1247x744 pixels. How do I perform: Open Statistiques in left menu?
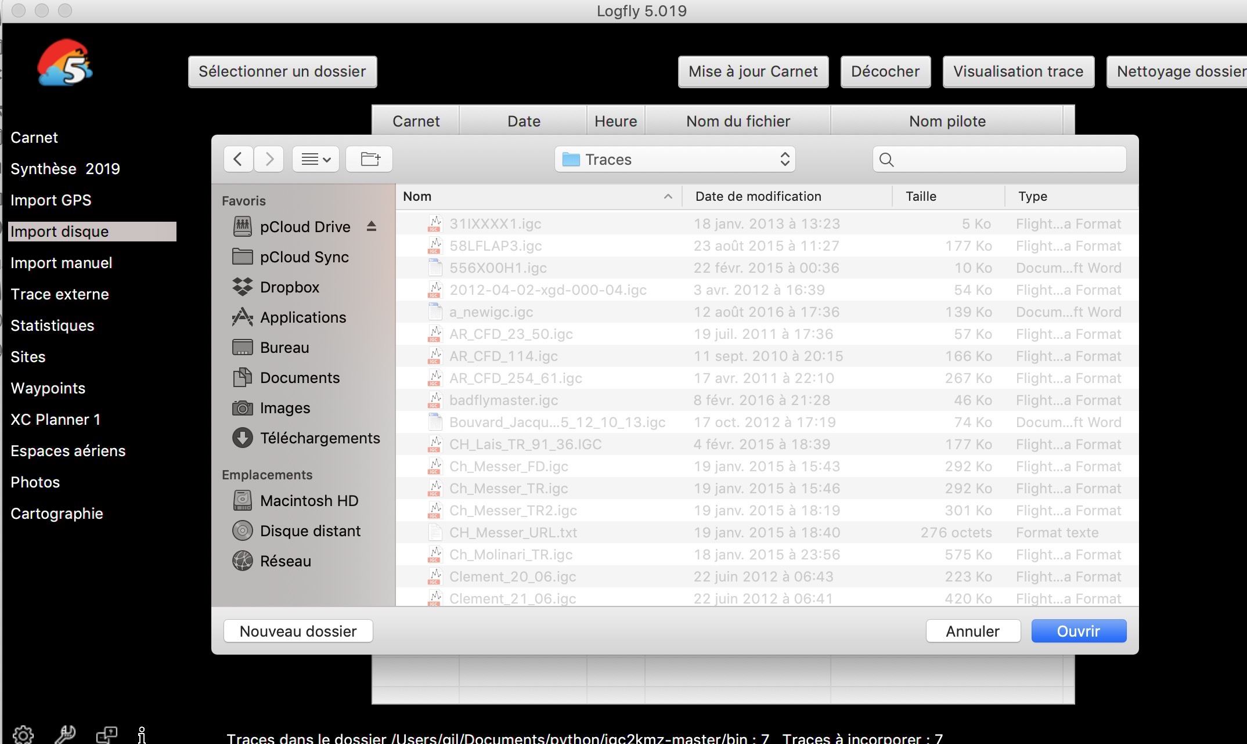(52, 326)
